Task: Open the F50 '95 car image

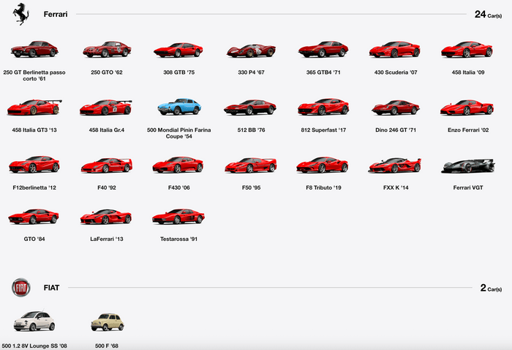Action: [x=251, y=165]
